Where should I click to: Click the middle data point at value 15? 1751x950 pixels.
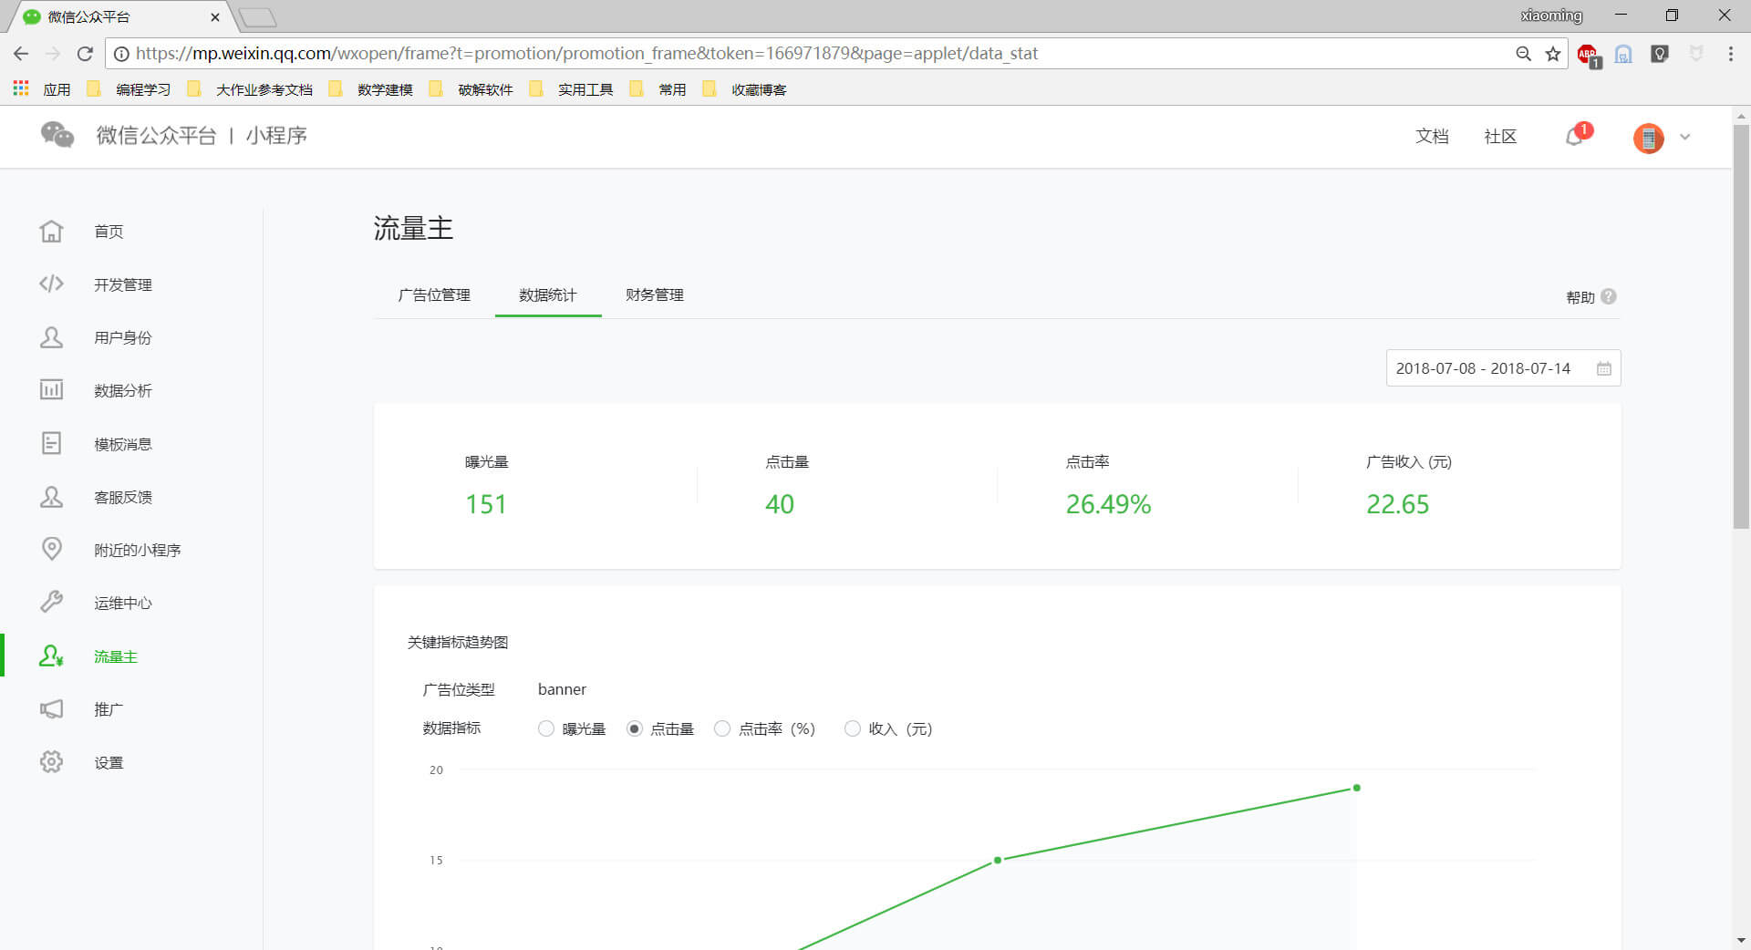coord(998,860)
